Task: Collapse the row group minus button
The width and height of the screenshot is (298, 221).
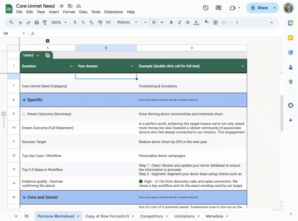Action: [x=4, y=114]
